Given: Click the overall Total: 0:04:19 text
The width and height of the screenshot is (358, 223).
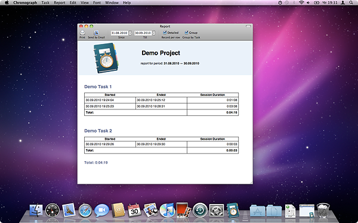Looking at the screenshot, I should pos(96,163).
